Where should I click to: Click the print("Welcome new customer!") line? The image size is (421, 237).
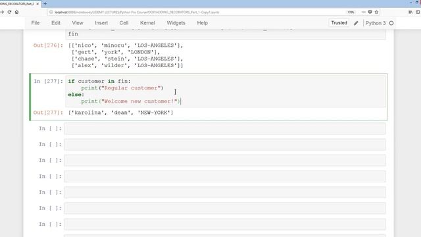pos(131,101)
